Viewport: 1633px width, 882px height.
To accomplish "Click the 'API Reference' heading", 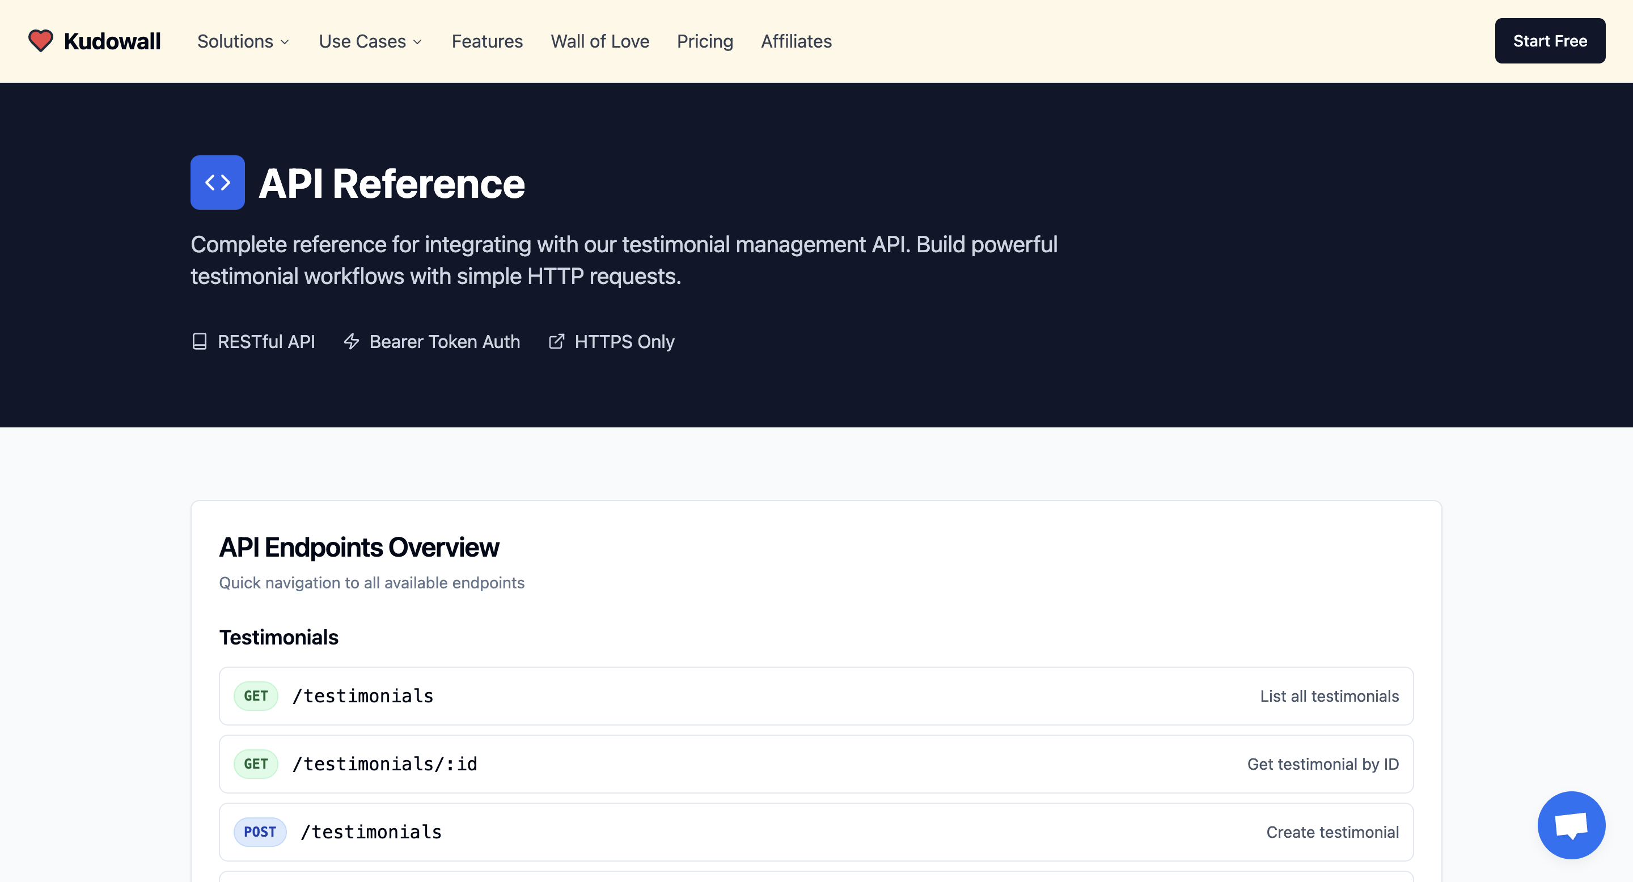I will [392, 183].
